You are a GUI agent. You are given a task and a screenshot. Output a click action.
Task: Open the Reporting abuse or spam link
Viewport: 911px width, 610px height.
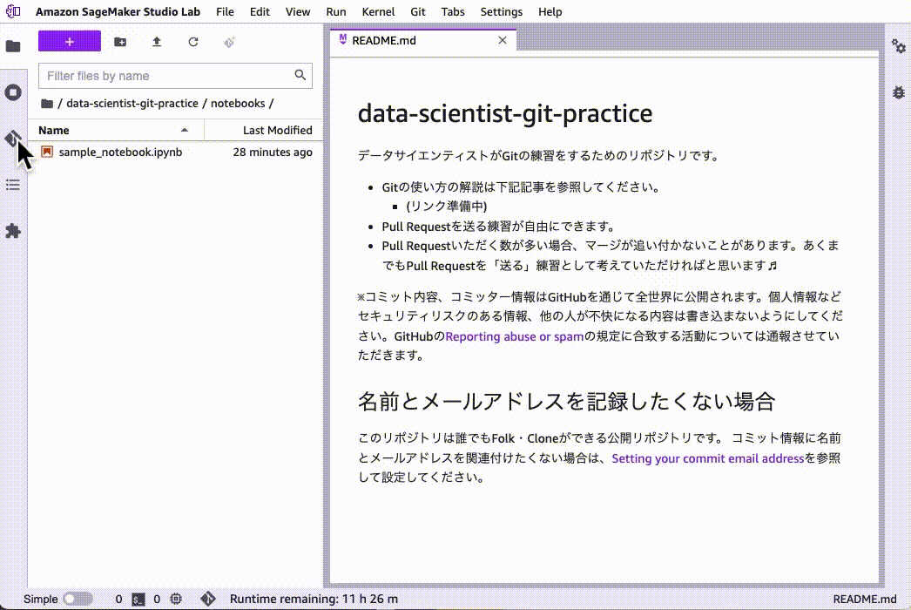[514, 336]
